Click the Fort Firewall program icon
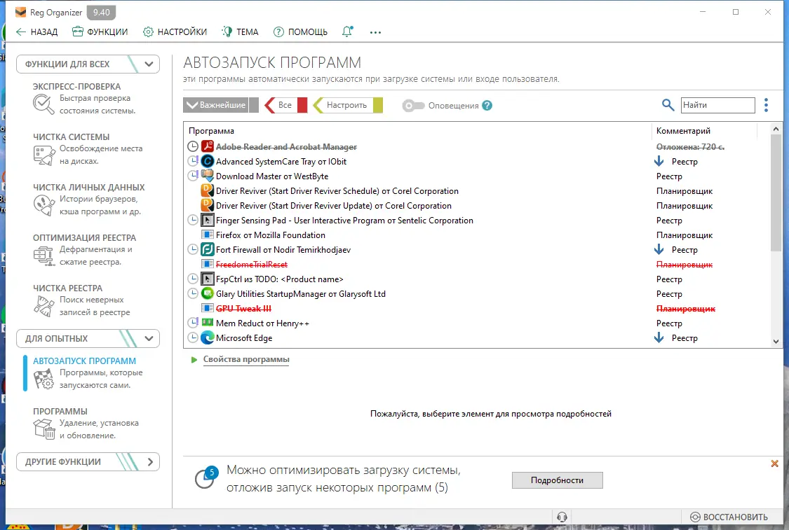The width and height of the screenshot is (789, 530). 208,250
